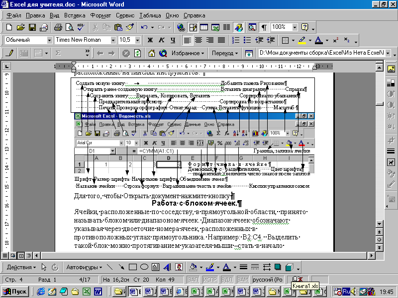Undo the last action
This screenshot has width=398, height=298.
point(144,27)
